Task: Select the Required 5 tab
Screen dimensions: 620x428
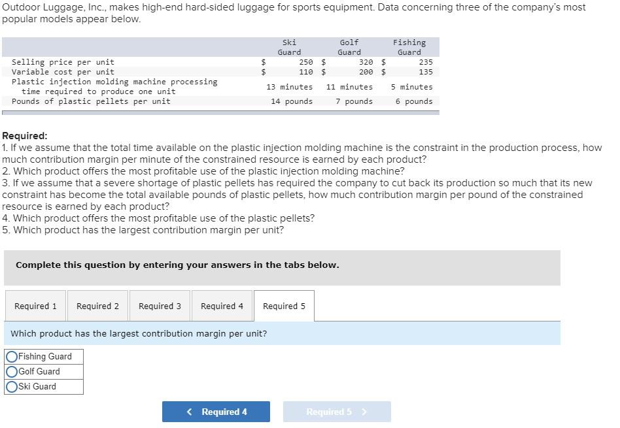Action: click(x=284, y=306)
